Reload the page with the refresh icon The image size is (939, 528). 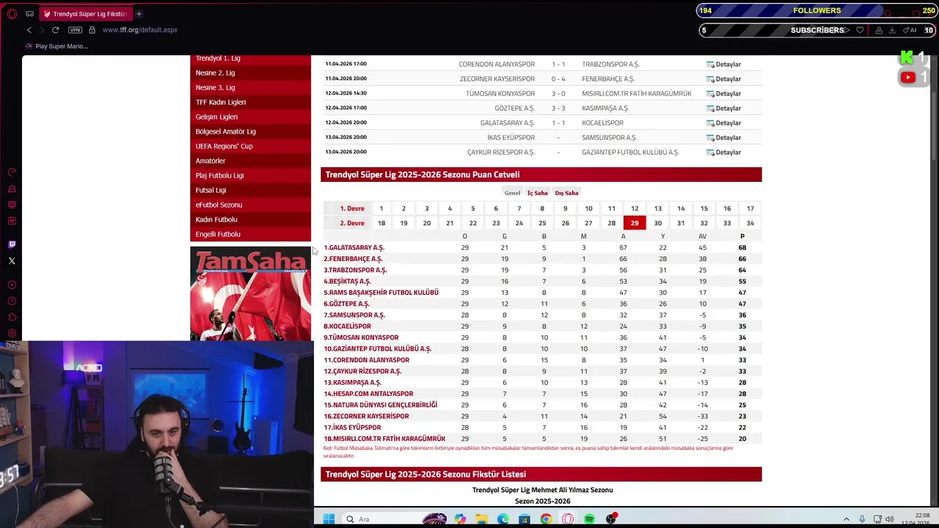click(55, 30)
